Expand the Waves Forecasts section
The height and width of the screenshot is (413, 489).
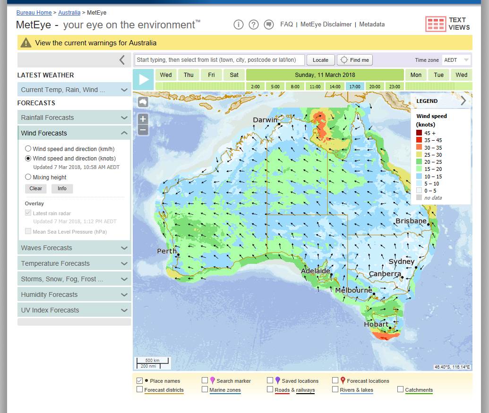coord(74,248)
